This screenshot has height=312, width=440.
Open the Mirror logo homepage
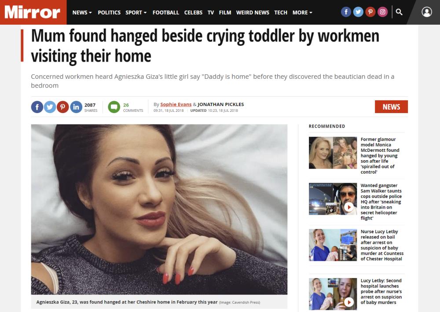33,12
